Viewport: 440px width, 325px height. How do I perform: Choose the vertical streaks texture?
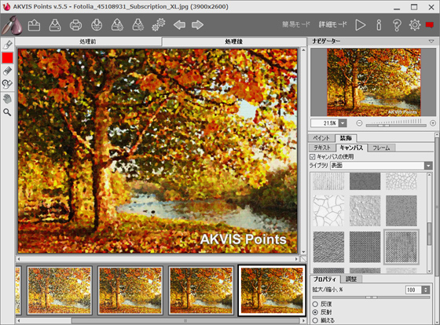328,181
